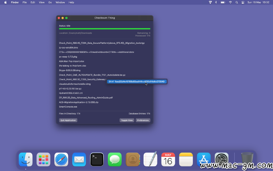Image resolution: width=273 pixels, height=171 pixels.
Task: Open the Help menu
Action: 71,2
